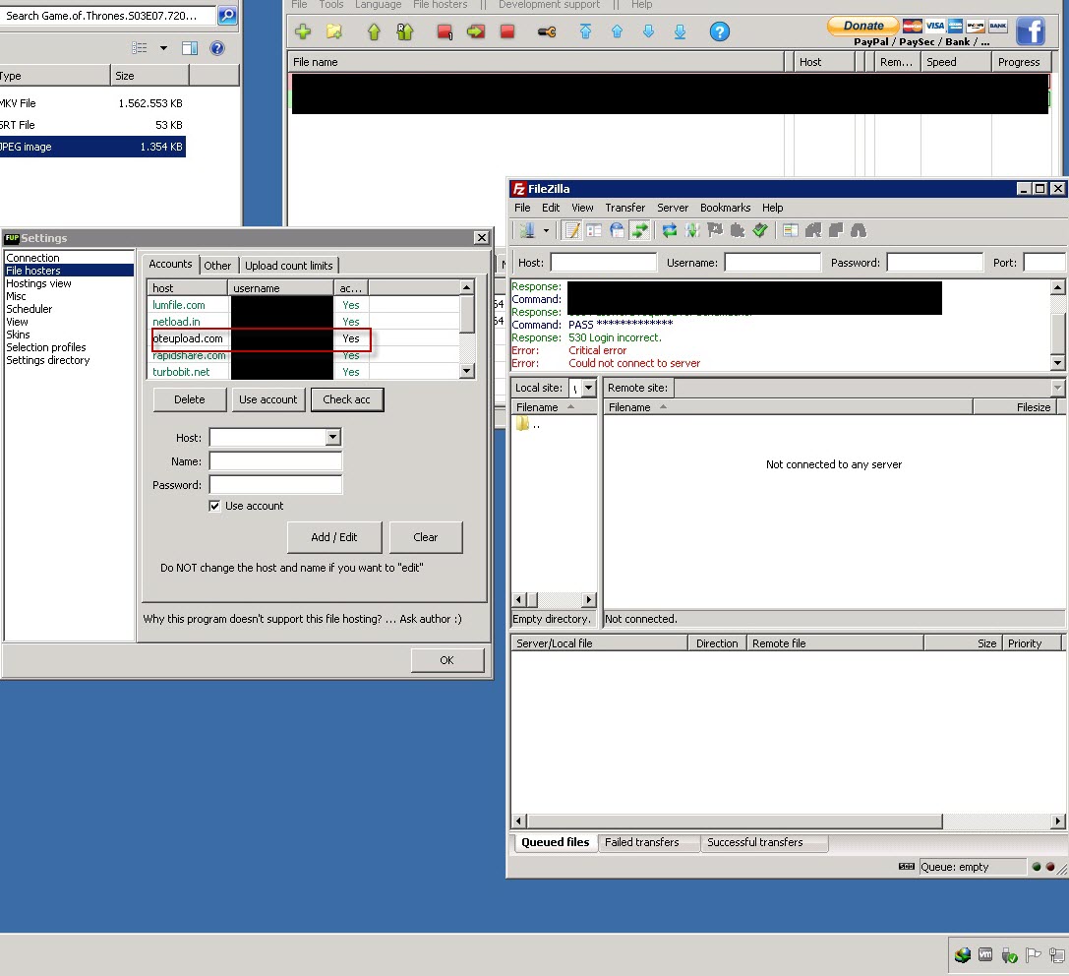
Task: Click the red stop-all square icon
Action: point(507,31)
